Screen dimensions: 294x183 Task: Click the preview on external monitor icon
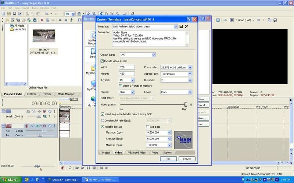[x=218, y=20]
